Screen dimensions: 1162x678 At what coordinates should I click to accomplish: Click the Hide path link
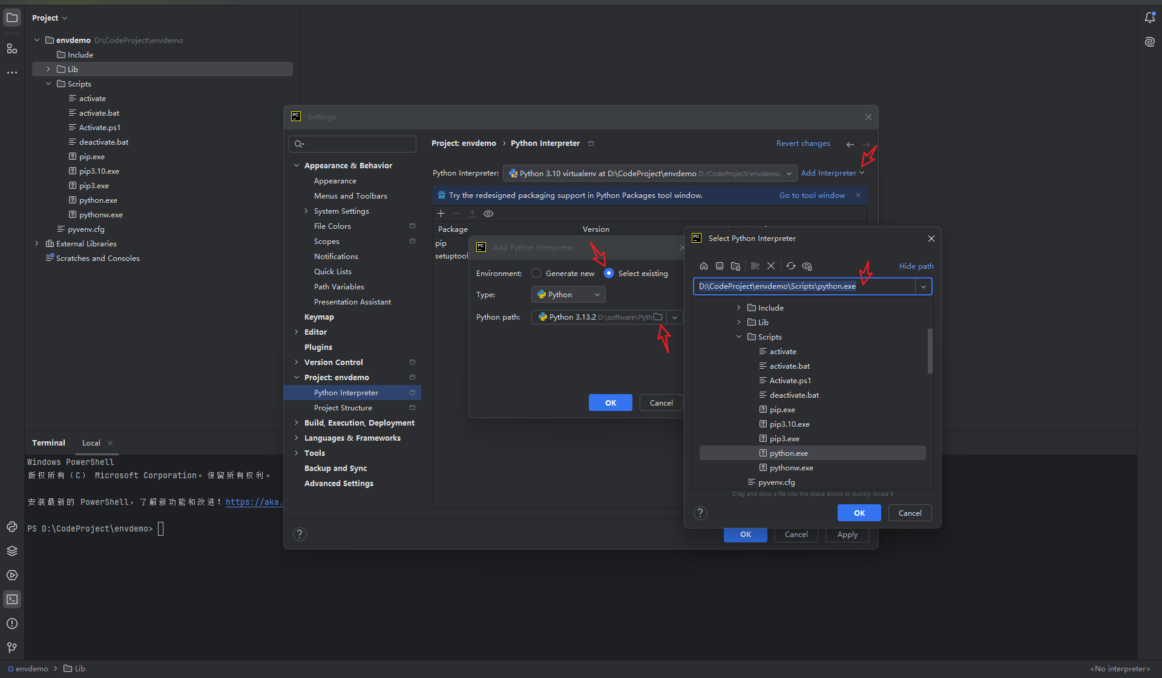pyautogui.click(x=916, y=266)
